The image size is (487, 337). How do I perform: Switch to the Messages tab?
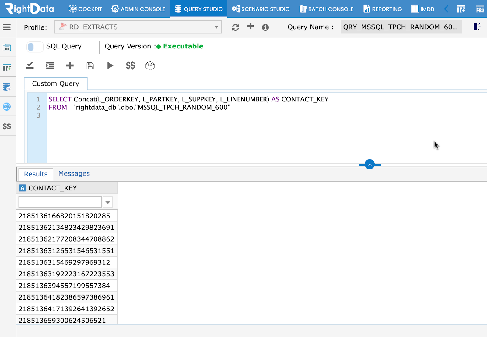74,174
